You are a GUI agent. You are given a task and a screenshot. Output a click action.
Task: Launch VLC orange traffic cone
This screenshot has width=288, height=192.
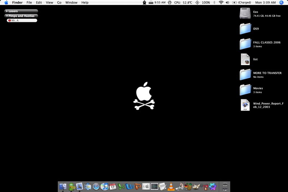click(171, 187)
